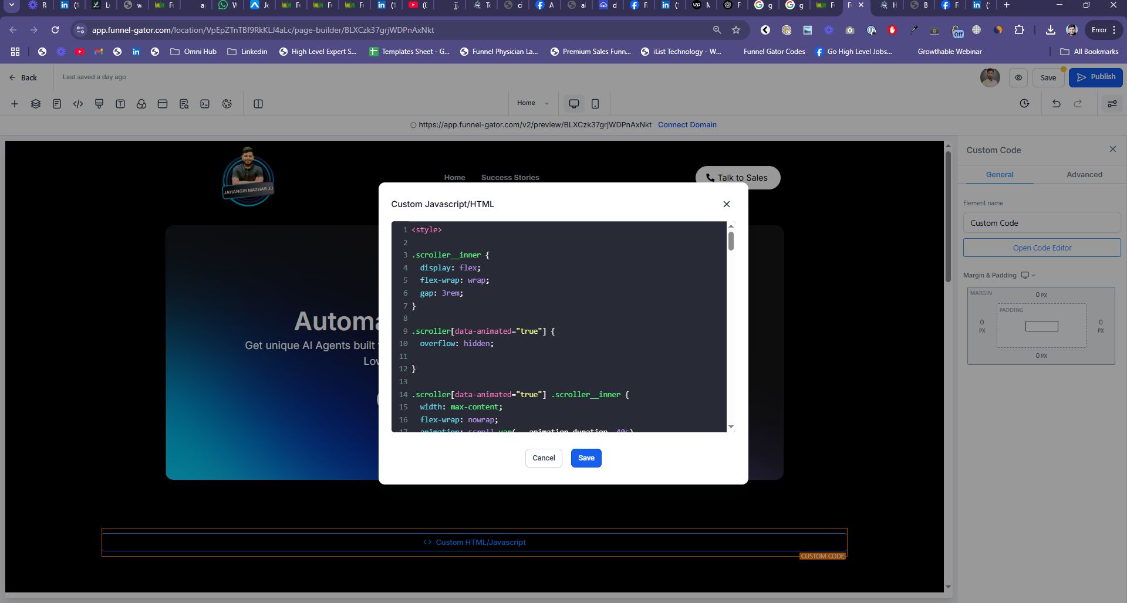The height and width of the screenshot is (603, 1127).
Task: Click the plus icon to add element
Action: tap(15, 104)
